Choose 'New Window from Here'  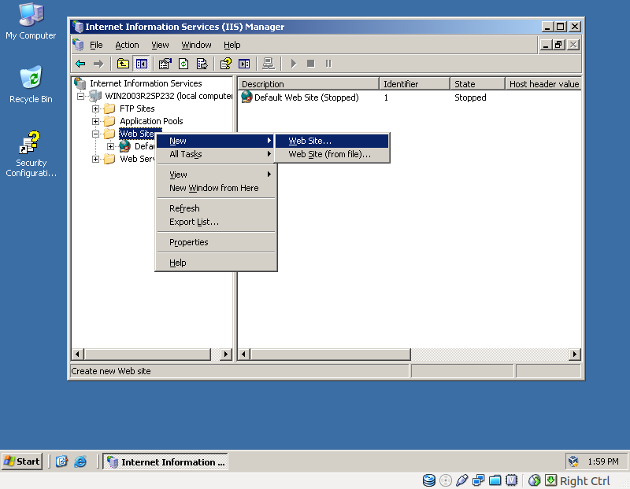pyautogui.click(x=215, y=188)
